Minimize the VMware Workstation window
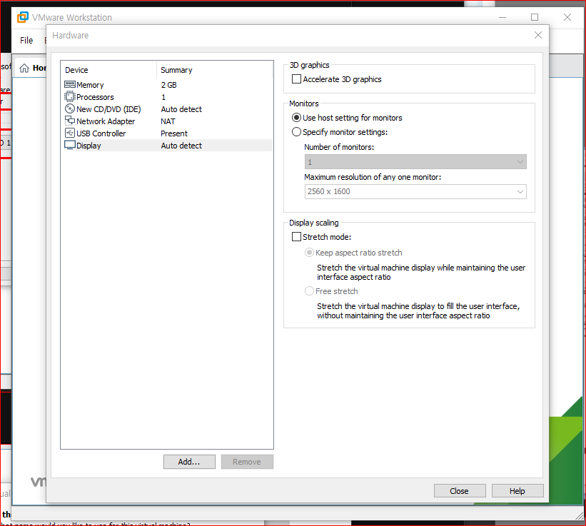 click(502, 17)
